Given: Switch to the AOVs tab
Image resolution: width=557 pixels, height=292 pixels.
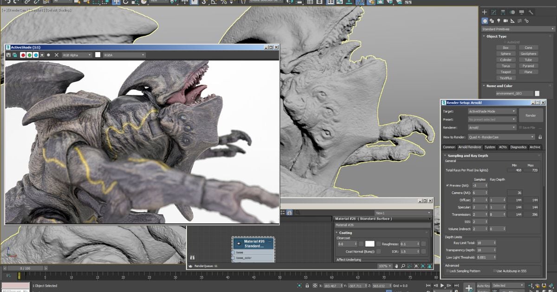Looking at the screenshot, I should [503, 147].
